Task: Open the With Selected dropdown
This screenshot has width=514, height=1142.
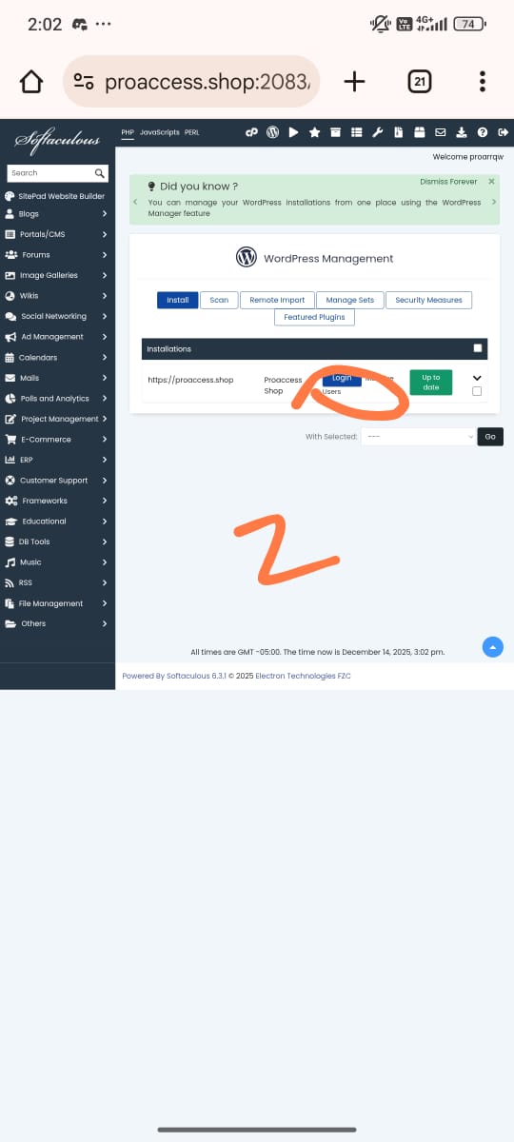Action: [419, 437]
